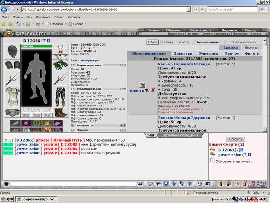
Task: Open info icon beside power zakon[7]
Action: (x=249, y=155)
